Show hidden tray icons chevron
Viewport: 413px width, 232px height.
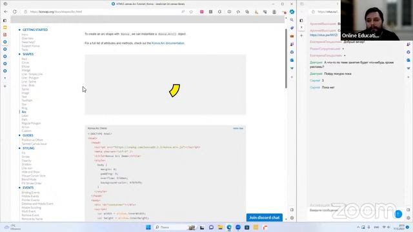[x=358, y=227]
